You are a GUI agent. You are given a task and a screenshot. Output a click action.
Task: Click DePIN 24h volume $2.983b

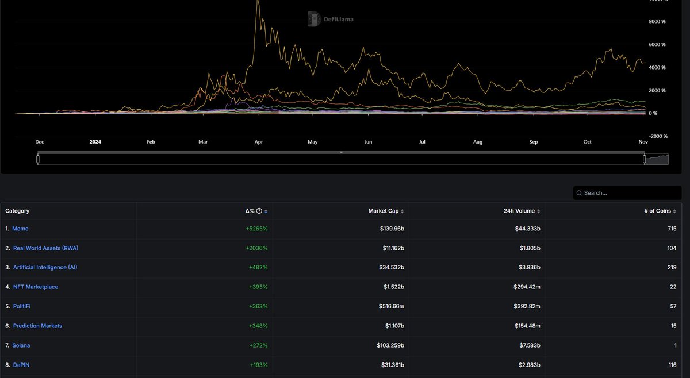(x=529, y=365)
